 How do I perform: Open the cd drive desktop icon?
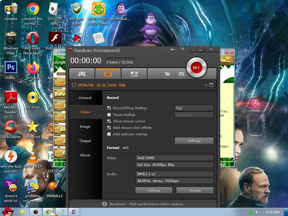tap(33, 100)
